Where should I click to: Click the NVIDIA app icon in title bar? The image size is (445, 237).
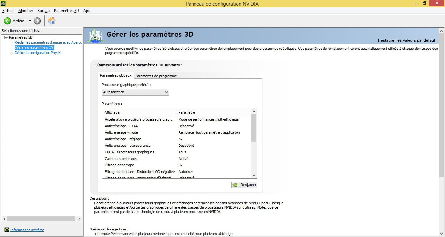pos(4,4)
